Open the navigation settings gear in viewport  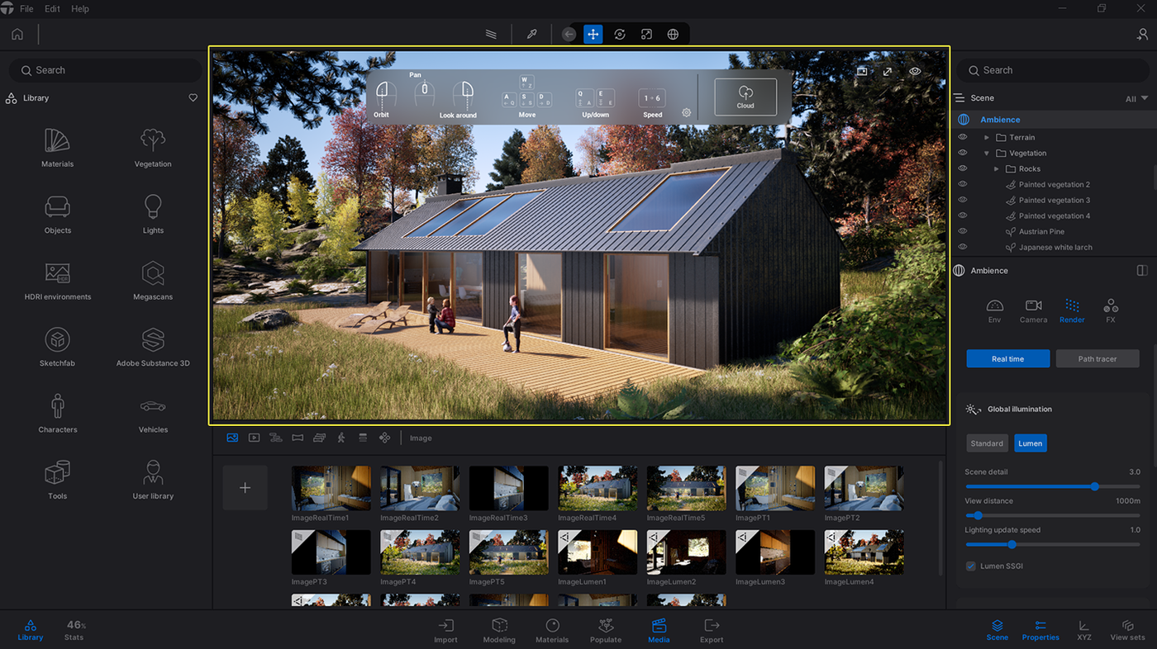(686, 112)
